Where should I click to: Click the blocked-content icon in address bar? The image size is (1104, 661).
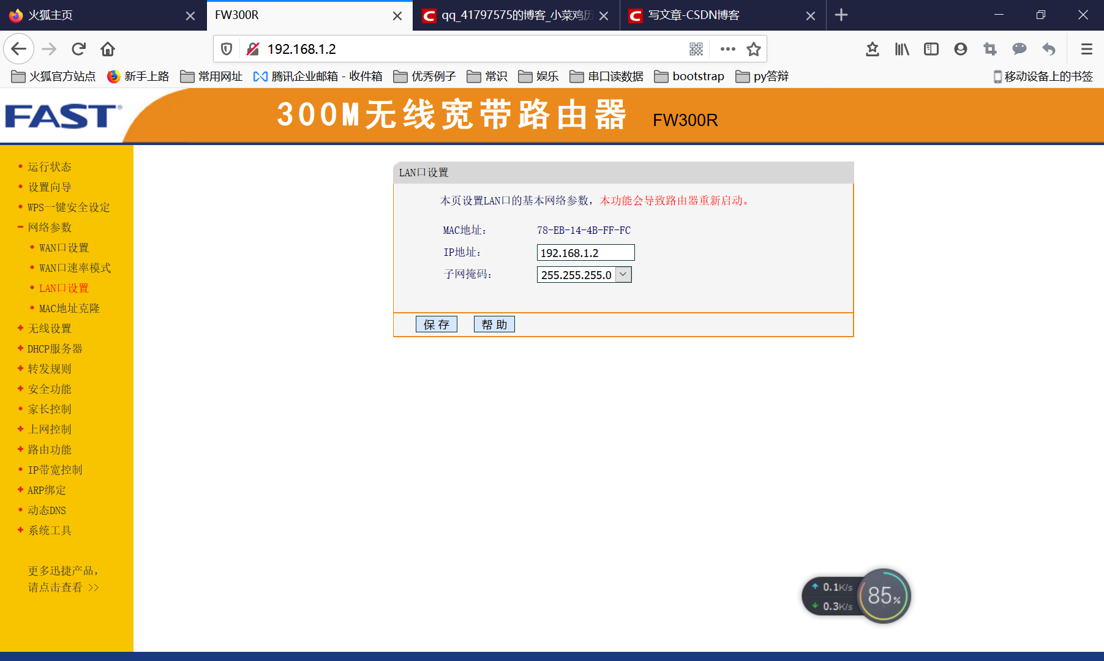(x=252, y=49)
